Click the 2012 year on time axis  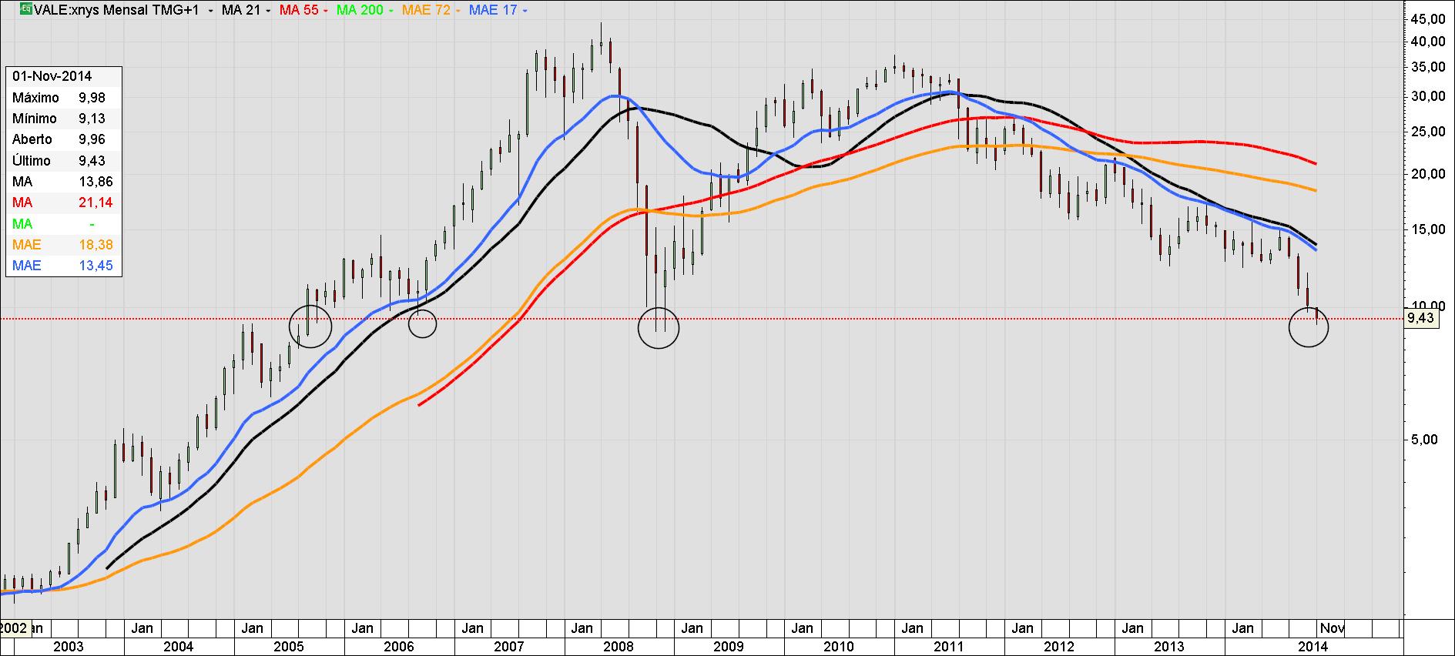pos(1059,647)
